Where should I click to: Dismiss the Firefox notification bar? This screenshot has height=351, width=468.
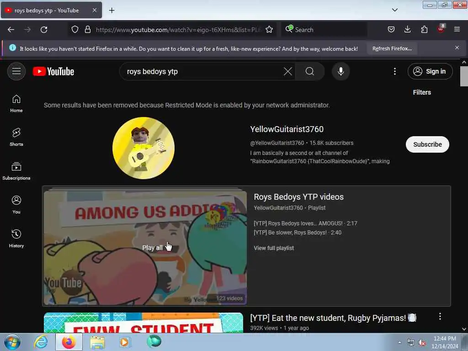pyautogui.click(x=457, y=48)
